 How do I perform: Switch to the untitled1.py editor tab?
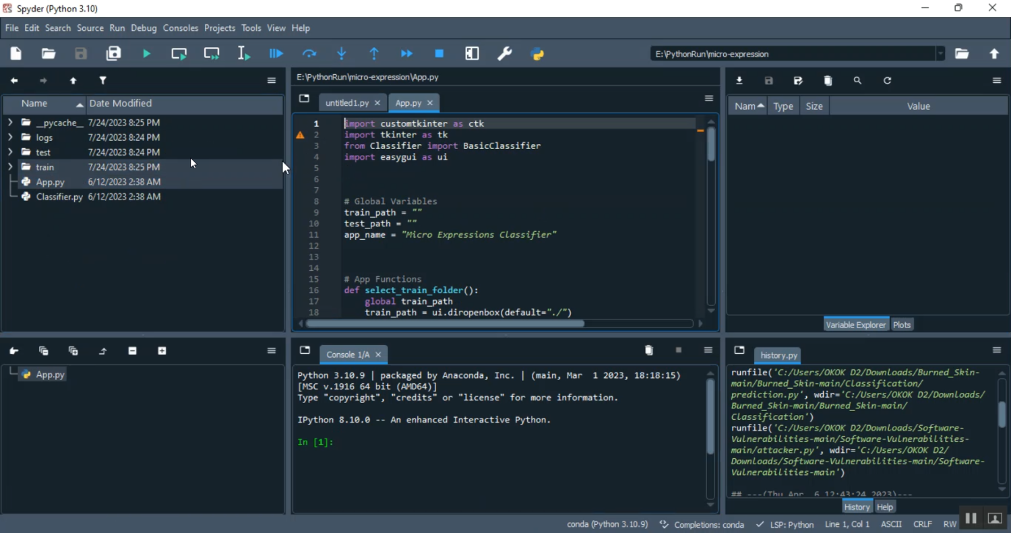click(346, 103)
